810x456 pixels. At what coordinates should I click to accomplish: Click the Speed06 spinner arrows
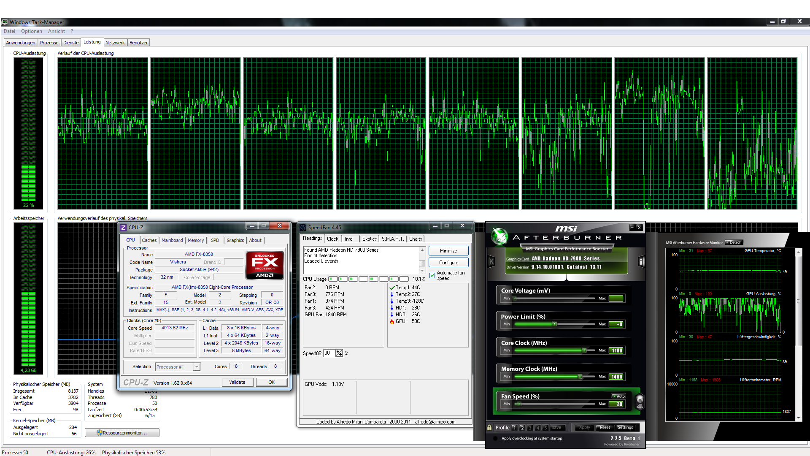pos(339,353)
